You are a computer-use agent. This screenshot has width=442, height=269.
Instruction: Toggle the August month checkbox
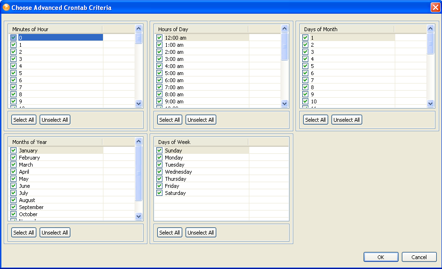pos(13,200)
